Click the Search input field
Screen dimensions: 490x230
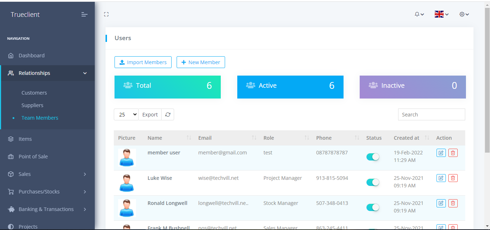(x=431, y=115)
